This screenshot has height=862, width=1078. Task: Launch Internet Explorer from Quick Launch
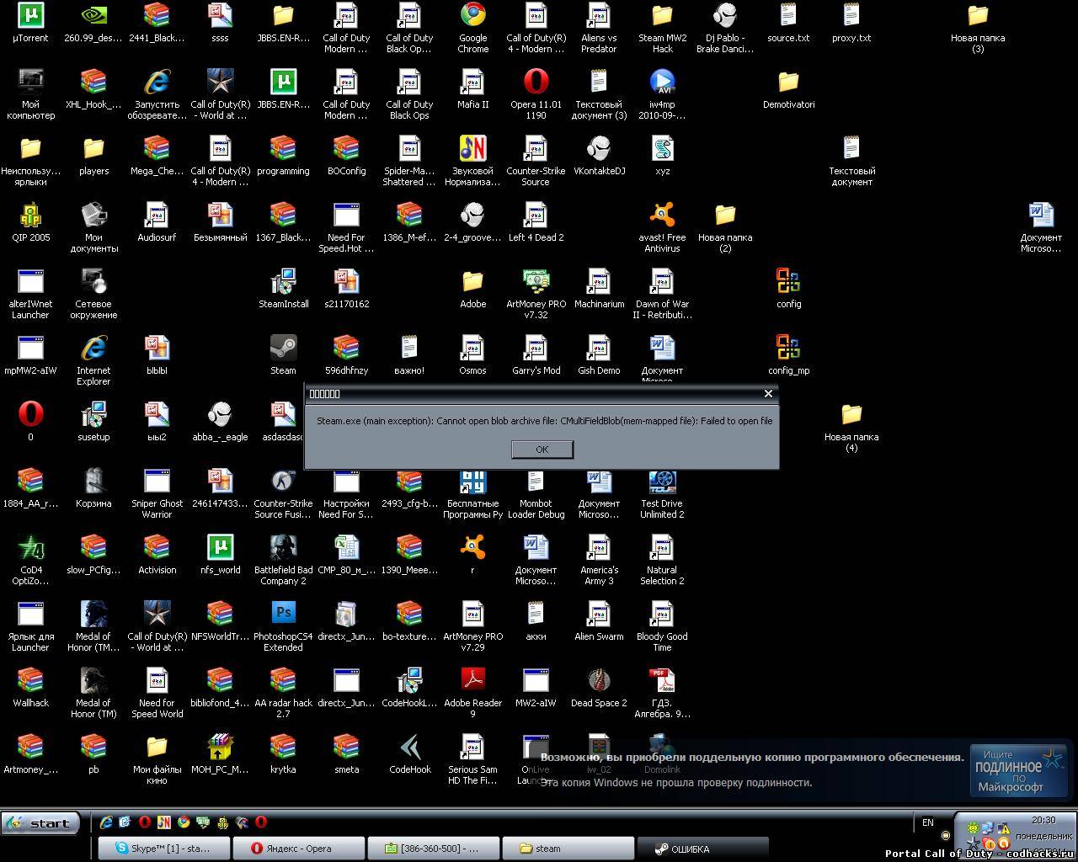[x=106, y=822]
